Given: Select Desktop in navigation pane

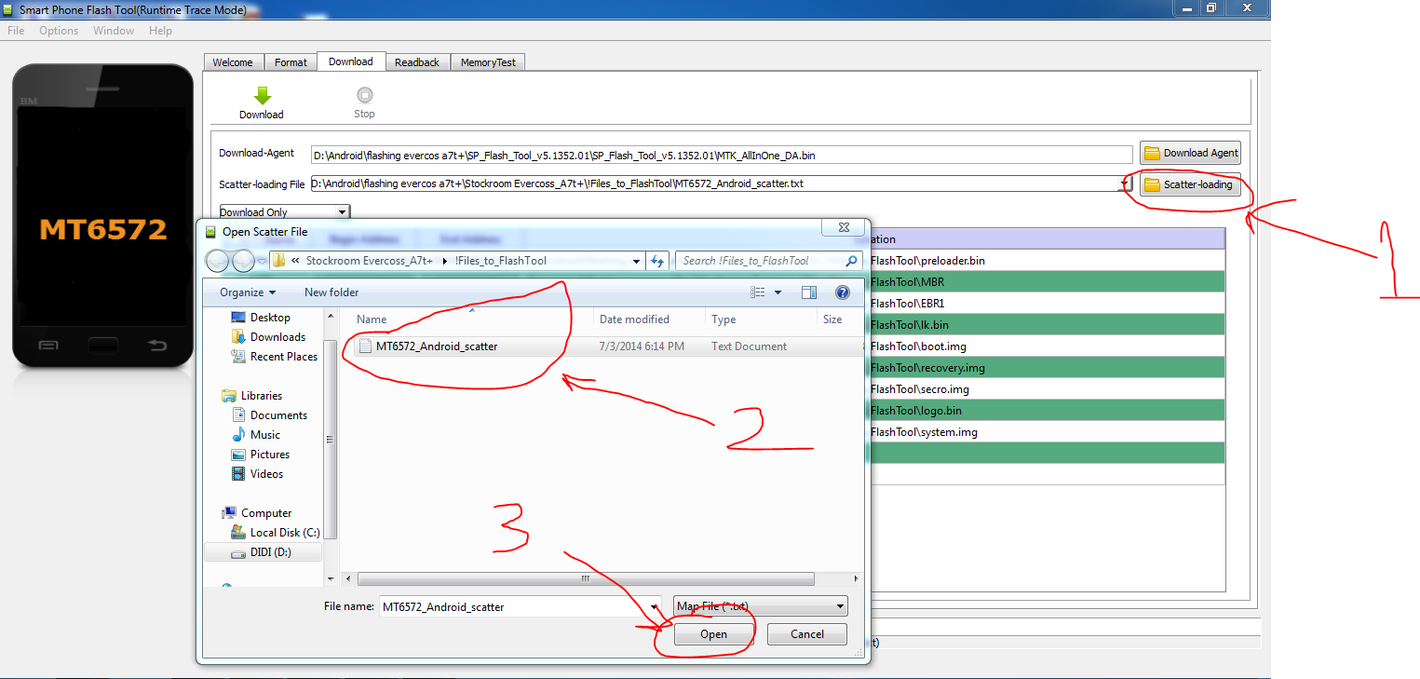Looking at the screenshot, I should pyautogui.click(x=270, y=318).
